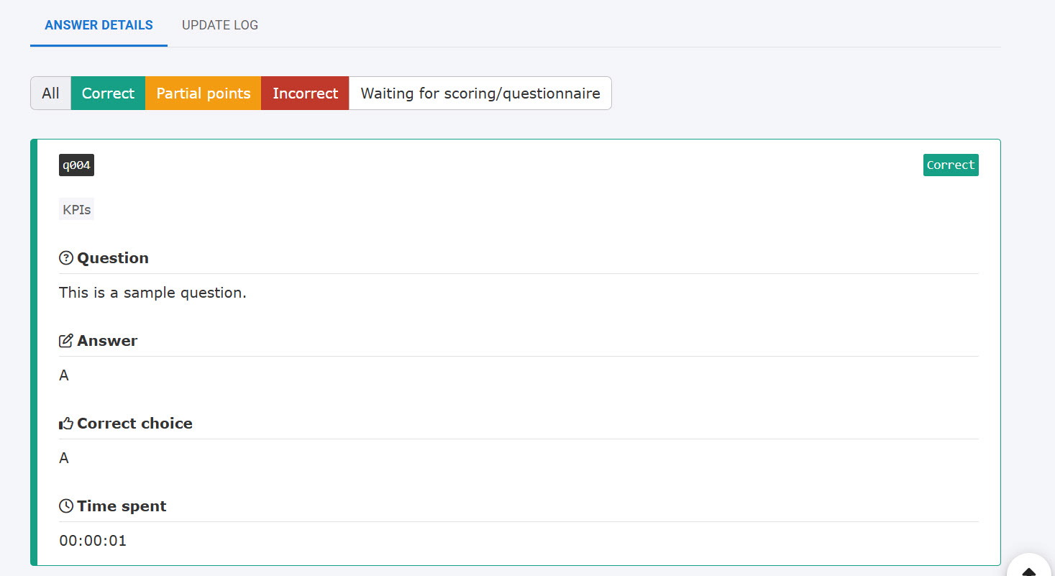
Task: Filter by Waiting for scoring/questionnaire
Action: pyautogui.click(x=480, y=93)
